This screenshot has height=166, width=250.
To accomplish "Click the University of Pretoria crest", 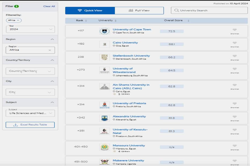I will [x=104, y=105].
